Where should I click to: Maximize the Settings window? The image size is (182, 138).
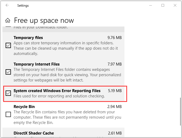click(163, 5)
